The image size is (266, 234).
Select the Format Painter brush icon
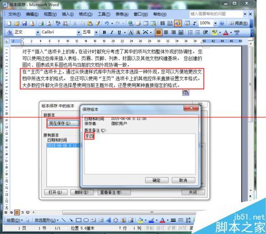click(98, 23)
